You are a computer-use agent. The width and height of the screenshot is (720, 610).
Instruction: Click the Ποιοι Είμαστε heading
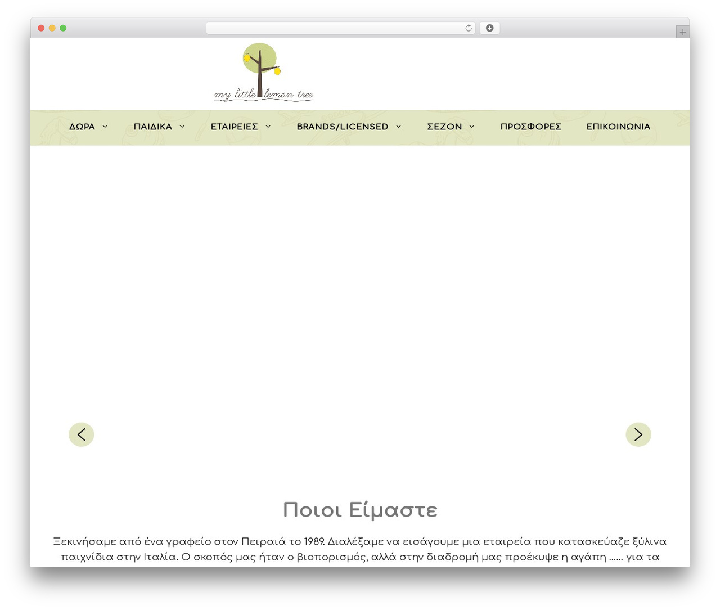[360, 510]
